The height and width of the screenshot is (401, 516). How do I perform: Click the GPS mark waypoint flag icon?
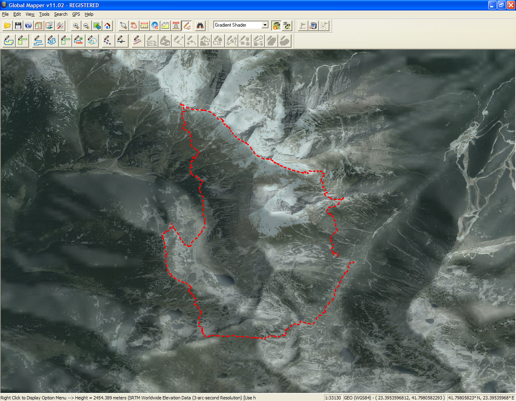(303, 26)
